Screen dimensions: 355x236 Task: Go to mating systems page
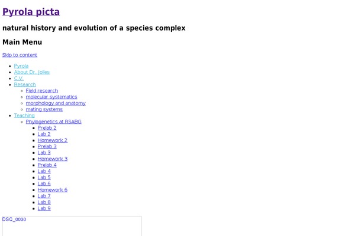(44, 109)
